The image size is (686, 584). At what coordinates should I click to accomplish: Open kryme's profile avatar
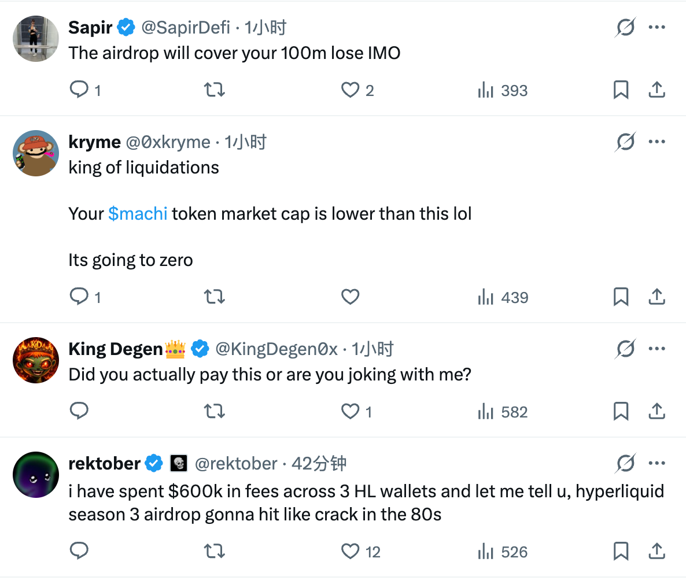point(36,153)
